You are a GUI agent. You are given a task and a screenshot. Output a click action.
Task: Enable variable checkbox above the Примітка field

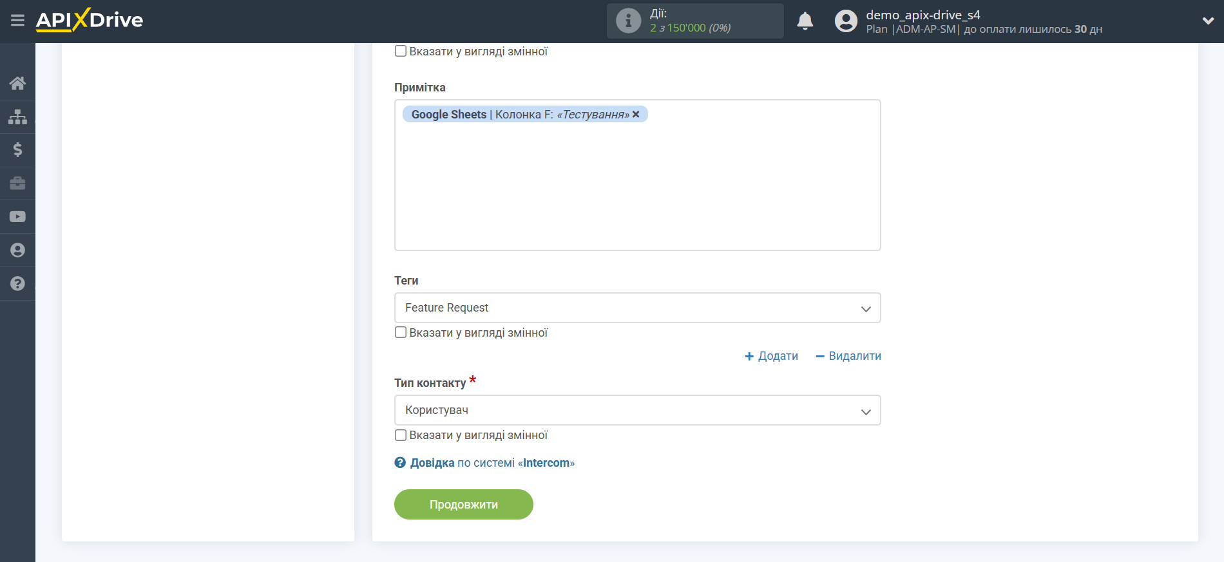[401, 52]
